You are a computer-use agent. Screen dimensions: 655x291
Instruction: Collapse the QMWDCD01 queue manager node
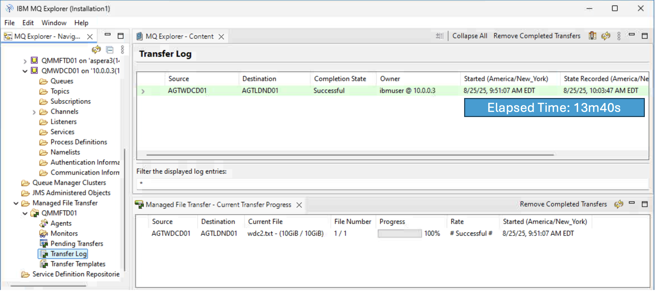tap(25, 71)
